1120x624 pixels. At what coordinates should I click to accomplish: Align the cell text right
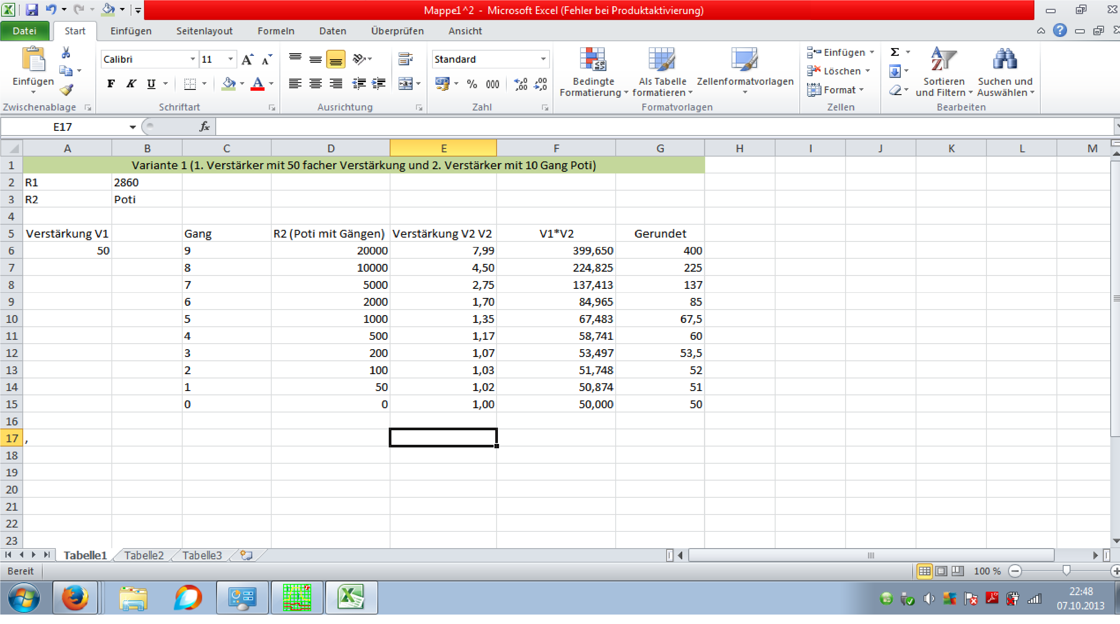[336, 83]
